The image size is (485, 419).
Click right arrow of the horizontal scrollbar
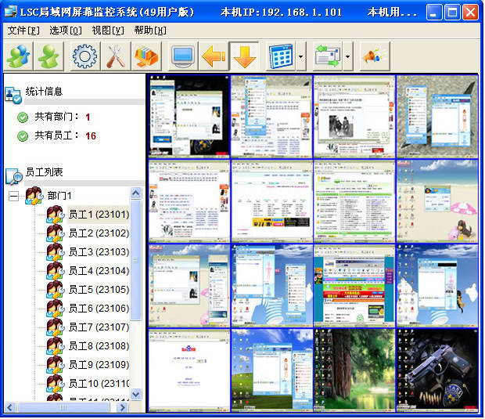pyautogui.click(x=123, y=407)
